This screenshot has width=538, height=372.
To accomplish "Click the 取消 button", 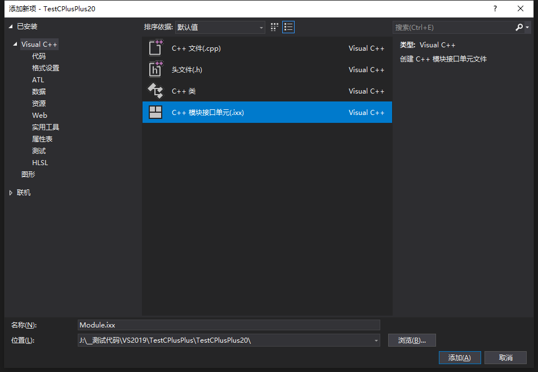I will pos(505,357).
